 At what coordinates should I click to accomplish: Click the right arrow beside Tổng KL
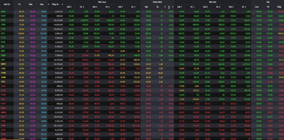click(x=62, y=4)
